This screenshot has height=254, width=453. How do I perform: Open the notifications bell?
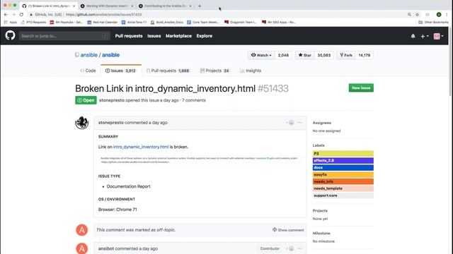413,36
